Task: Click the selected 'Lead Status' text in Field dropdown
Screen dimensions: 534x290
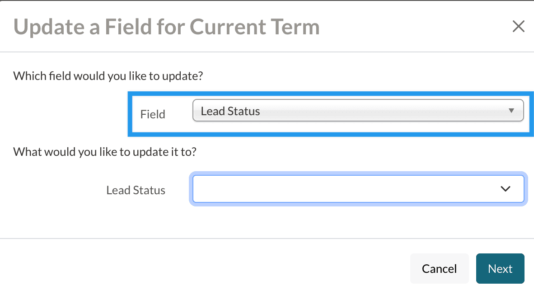Action: pyautogui.click(x=230, y=111)
